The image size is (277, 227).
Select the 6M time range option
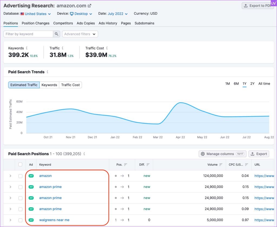[x=236, y=84]
